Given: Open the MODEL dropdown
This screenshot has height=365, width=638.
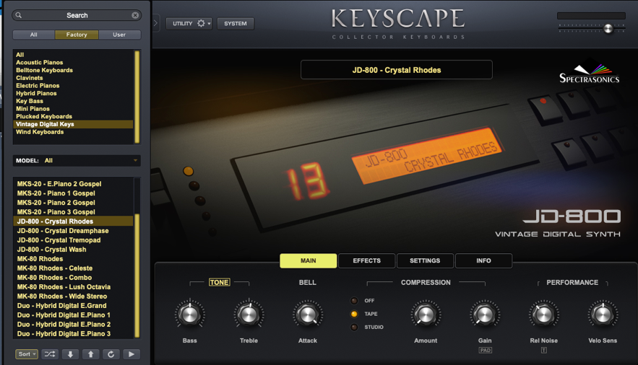Looking at the screenshot, I should click(77, 160).
